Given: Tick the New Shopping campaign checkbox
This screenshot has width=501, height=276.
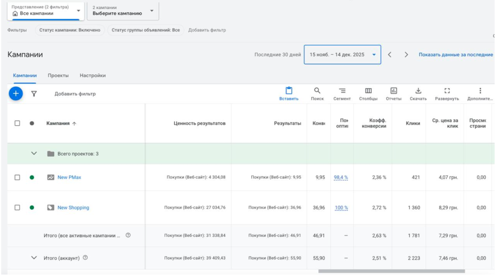Looking at the screenshot, I should click(x=17, y=208).
